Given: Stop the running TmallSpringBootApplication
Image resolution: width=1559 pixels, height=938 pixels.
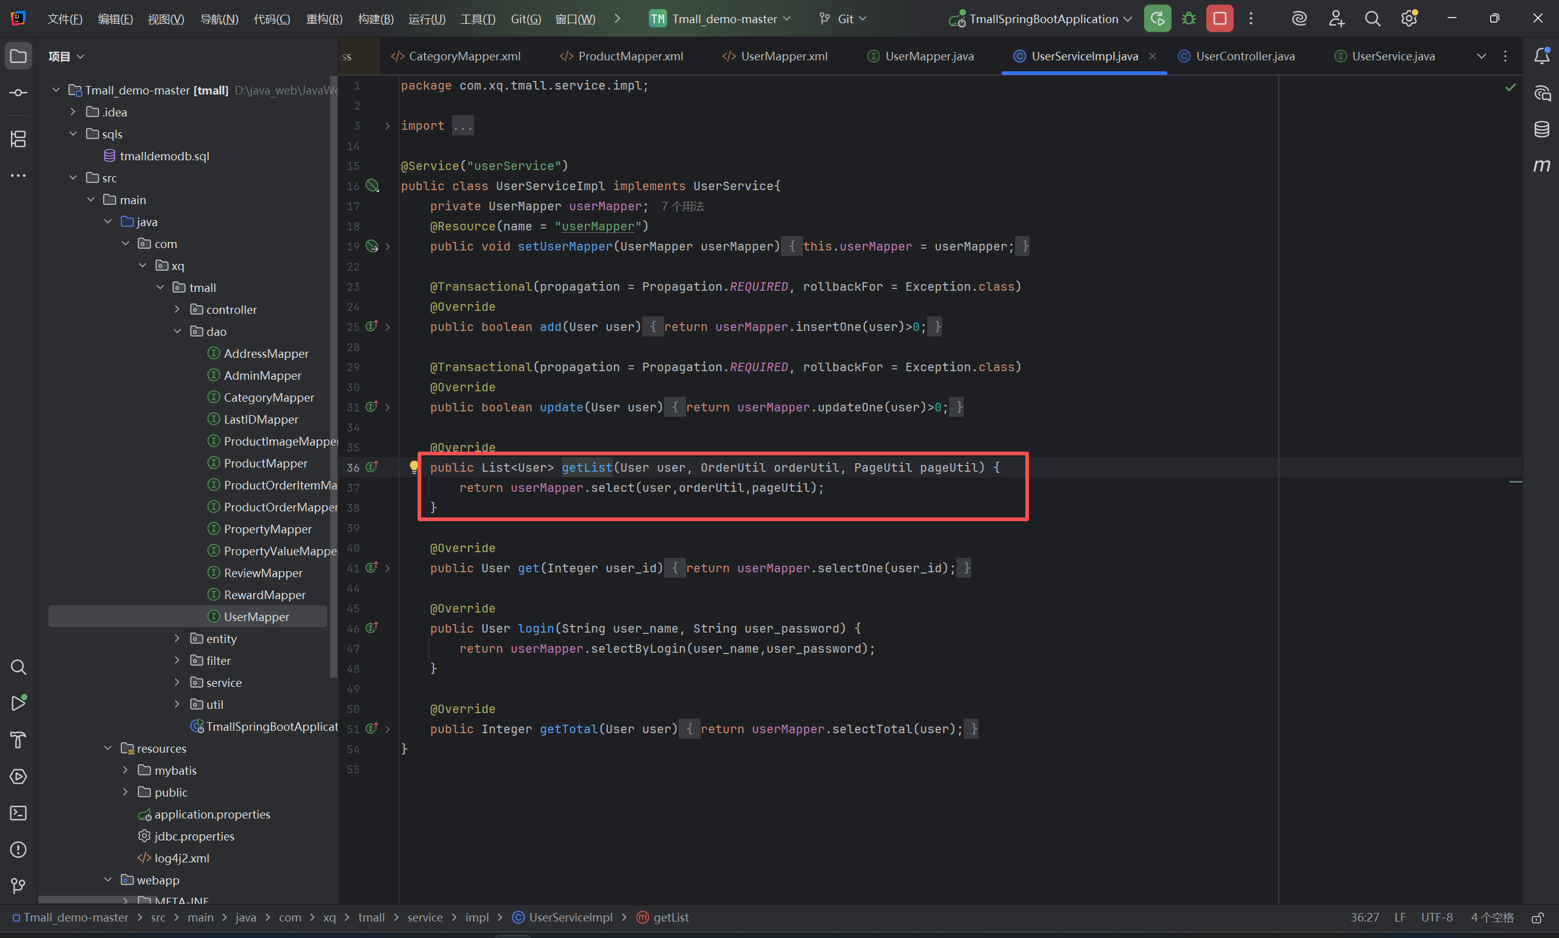Looking at the screenshot, I should (x=1219, y=18).
